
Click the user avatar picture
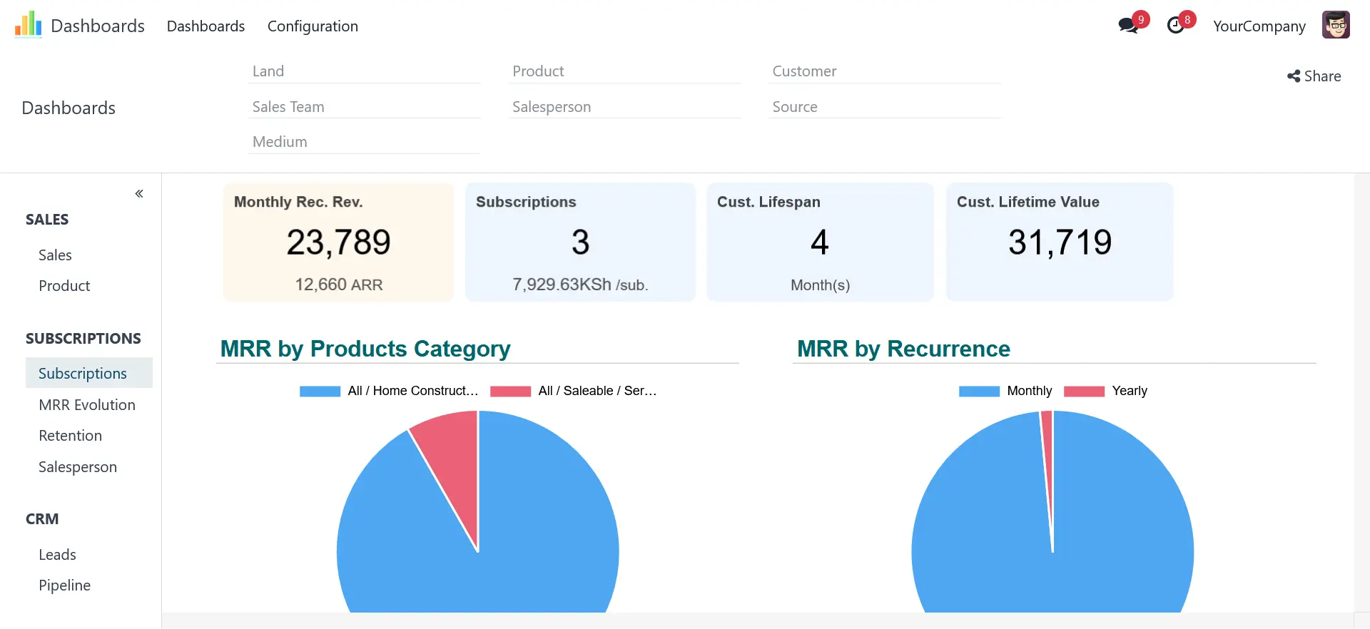coord(1335,26)
